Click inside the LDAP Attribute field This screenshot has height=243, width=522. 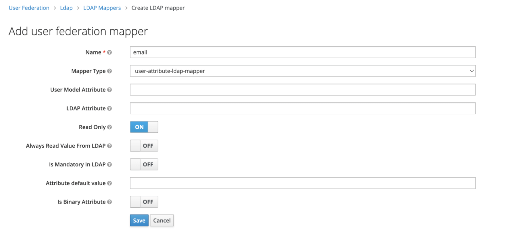click(x=302, y=108)
